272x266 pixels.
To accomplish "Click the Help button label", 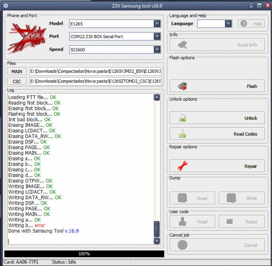I will [x=258, y=24].
